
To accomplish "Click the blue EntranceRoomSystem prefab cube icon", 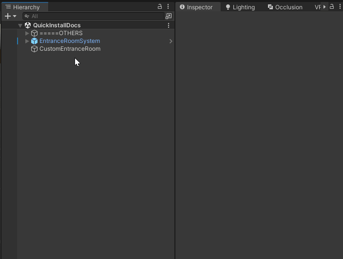I will tap(34, 41).
